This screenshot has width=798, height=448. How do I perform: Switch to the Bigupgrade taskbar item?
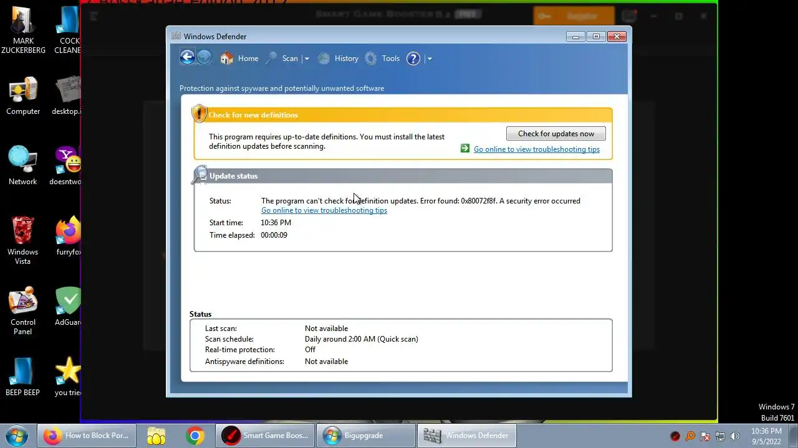tap(366, 436)
